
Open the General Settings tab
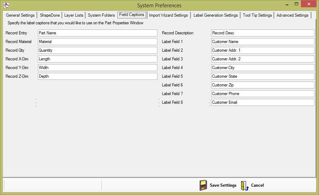pyautogui.click(x=20, y=15)
